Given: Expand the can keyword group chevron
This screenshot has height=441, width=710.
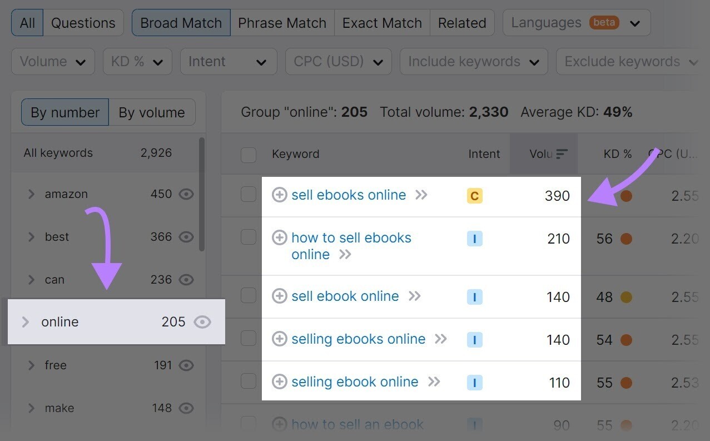Looking at the screenshot, I should point(31,280).
